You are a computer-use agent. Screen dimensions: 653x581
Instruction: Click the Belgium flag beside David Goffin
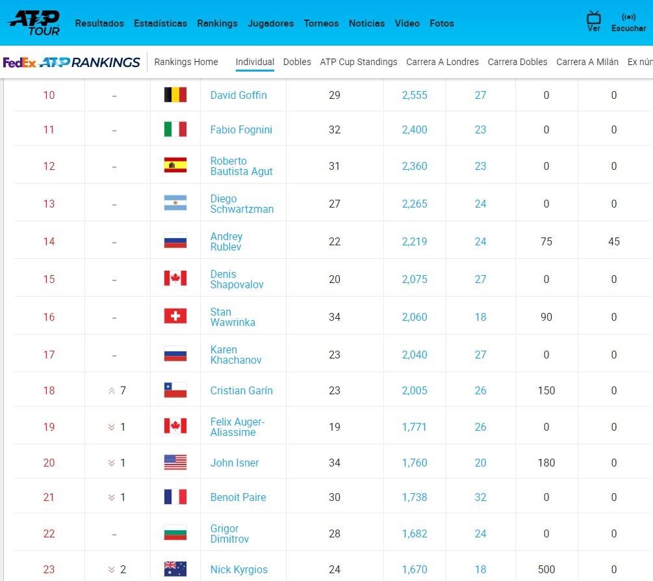point(175,95)
